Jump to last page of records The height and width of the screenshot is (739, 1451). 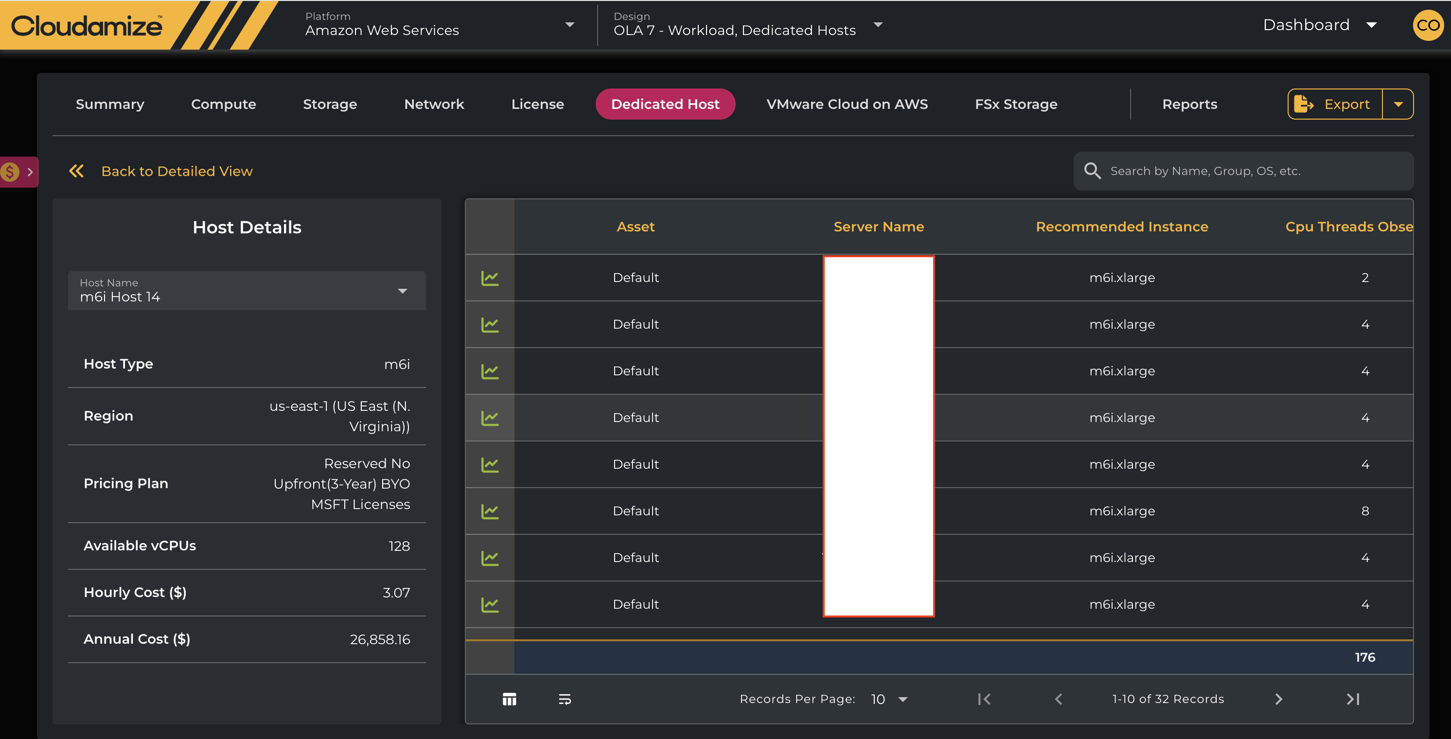tap(1353, 699)
